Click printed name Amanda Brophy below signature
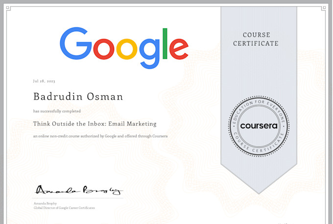 [x=45, y=204]
